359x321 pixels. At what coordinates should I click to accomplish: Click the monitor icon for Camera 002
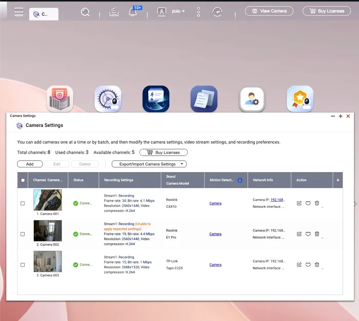(x=308, y=234)
